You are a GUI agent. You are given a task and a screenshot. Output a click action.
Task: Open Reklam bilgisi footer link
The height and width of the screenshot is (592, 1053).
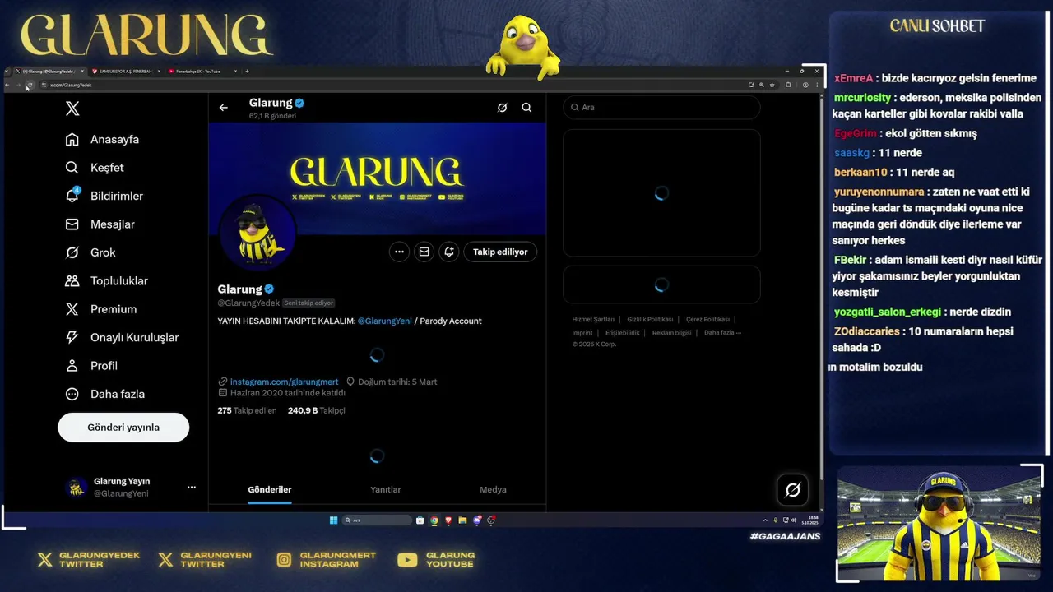coord(672,333)
